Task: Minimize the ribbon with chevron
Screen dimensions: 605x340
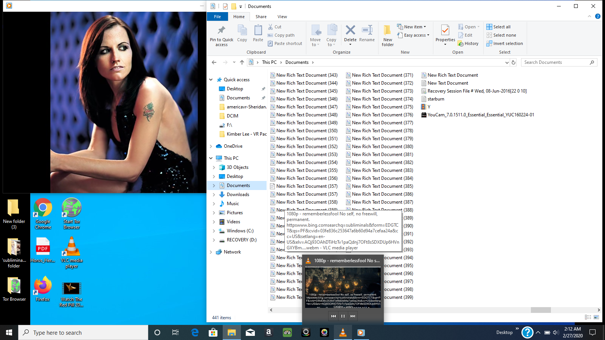Action: [x=589, y=16]
